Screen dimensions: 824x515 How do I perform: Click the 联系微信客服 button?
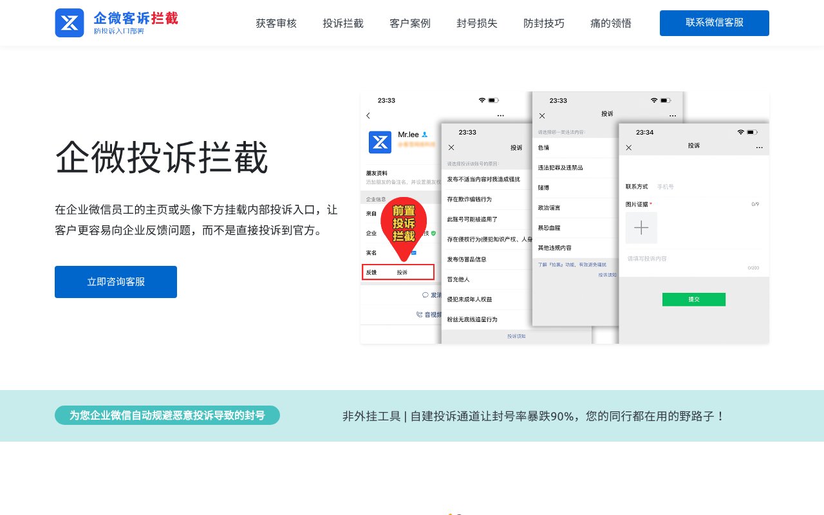pos(714,23)
